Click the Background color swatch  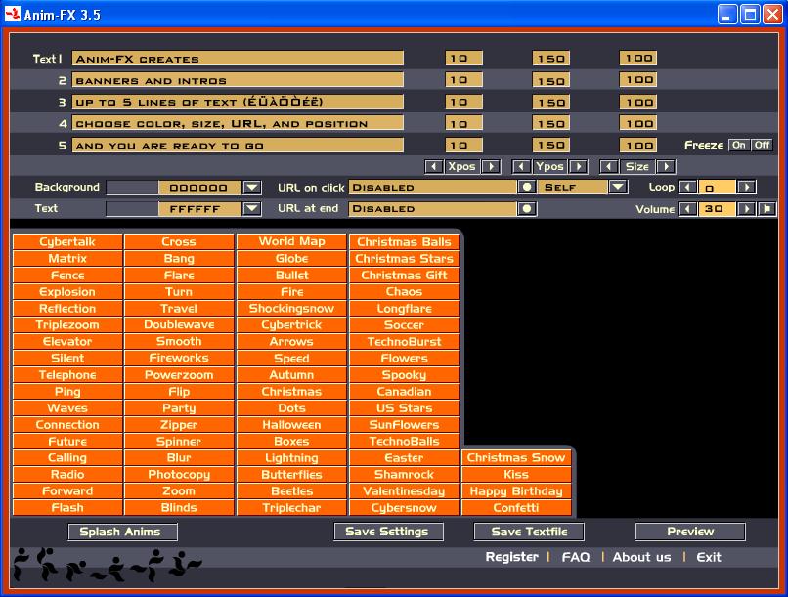pos(133,188)
